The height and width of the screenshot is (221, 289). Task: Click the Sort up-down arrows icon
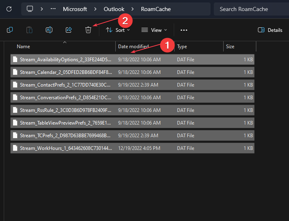tap(109, 30)
